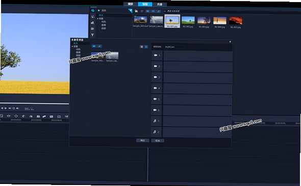The width and height of the screenshot is (301, 186).
Task: Expand the blue corner arrow of the library panel
Action: [x=130, y=11]
